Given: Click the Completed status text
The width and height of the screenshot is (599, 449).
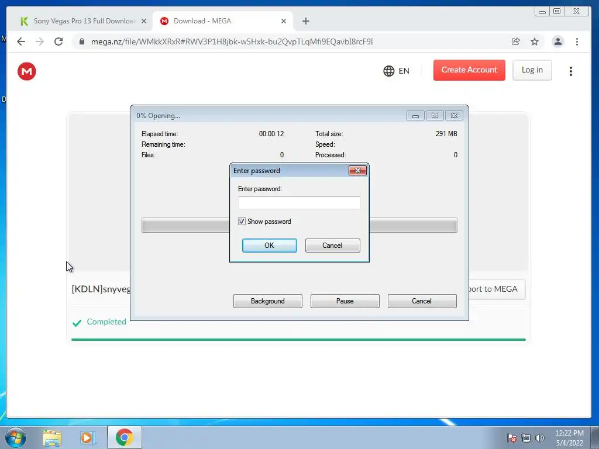Looking at the screenshot, I should coord(106,322).
